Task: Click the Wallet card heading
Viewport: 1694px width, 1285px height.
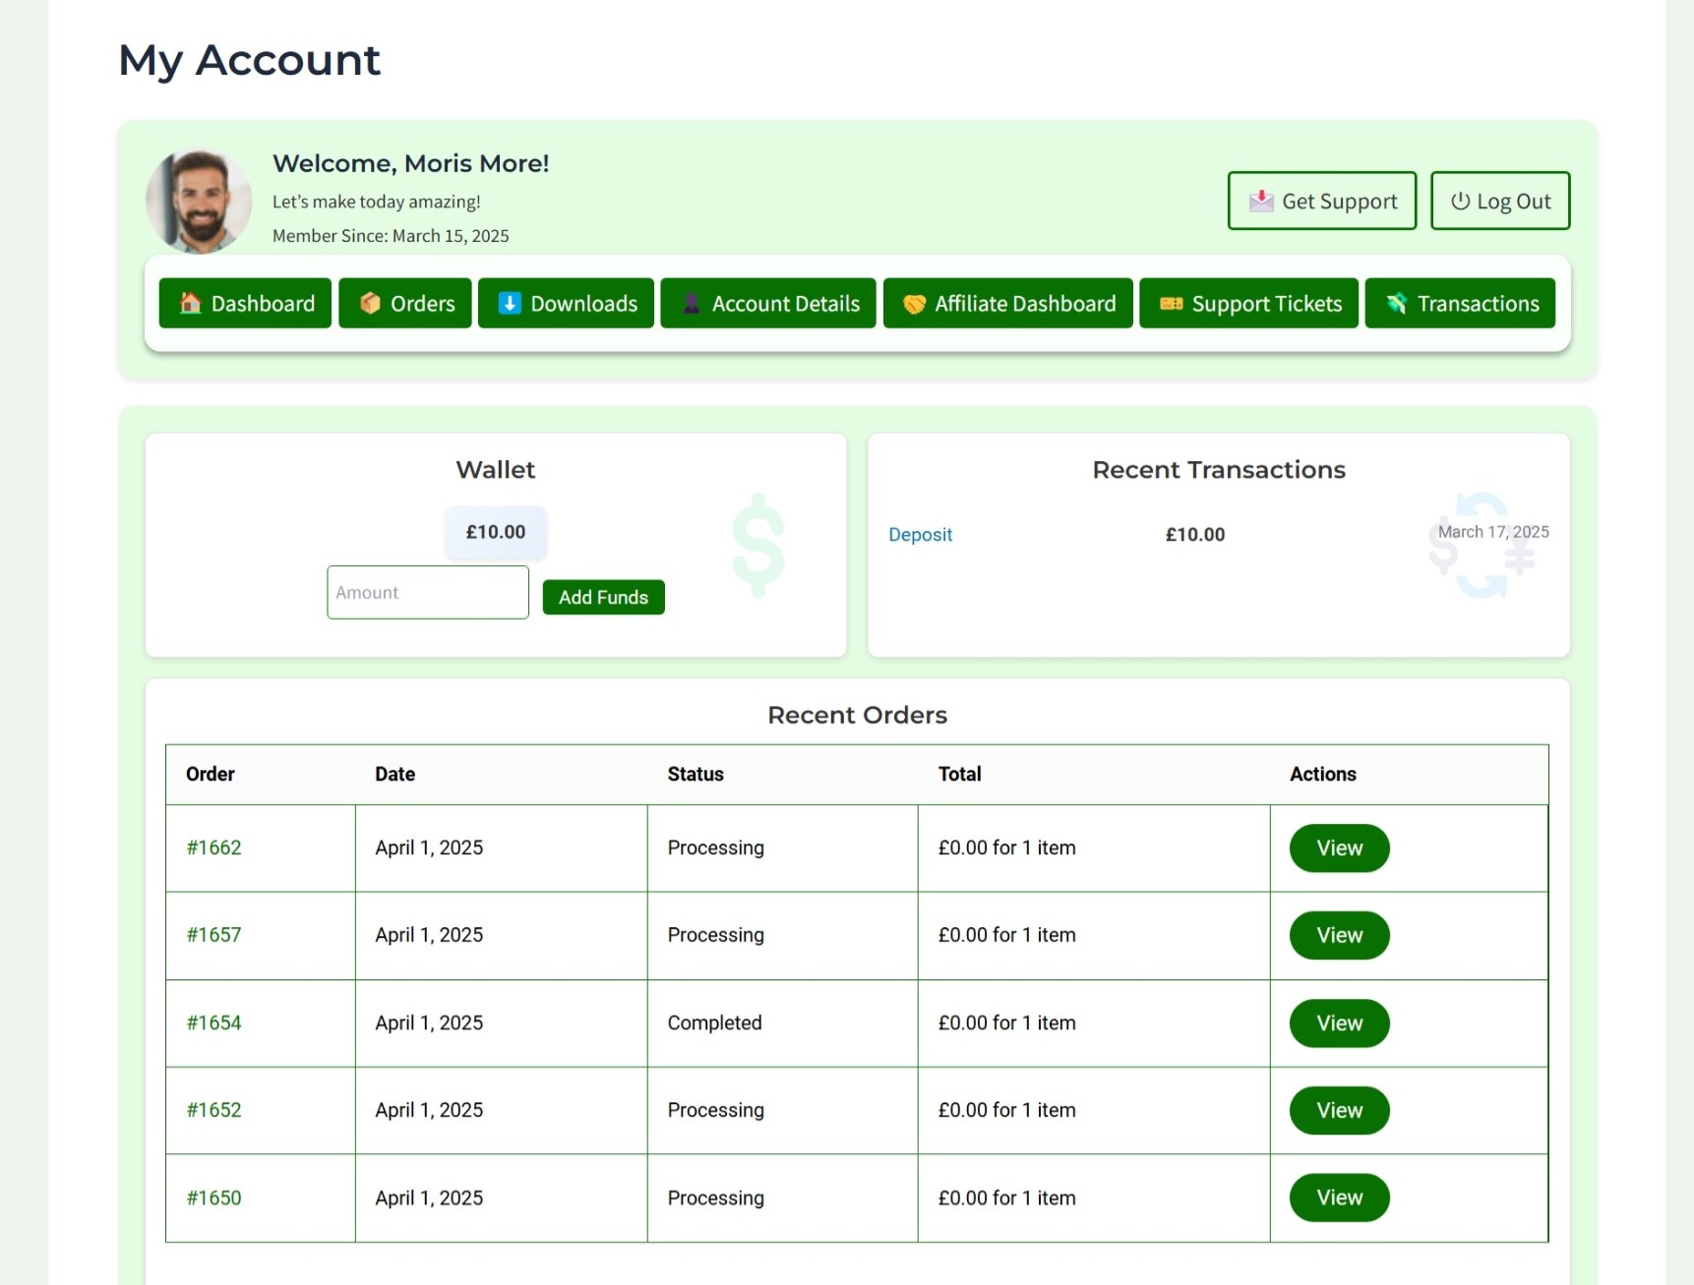Action: click(496, 470)
